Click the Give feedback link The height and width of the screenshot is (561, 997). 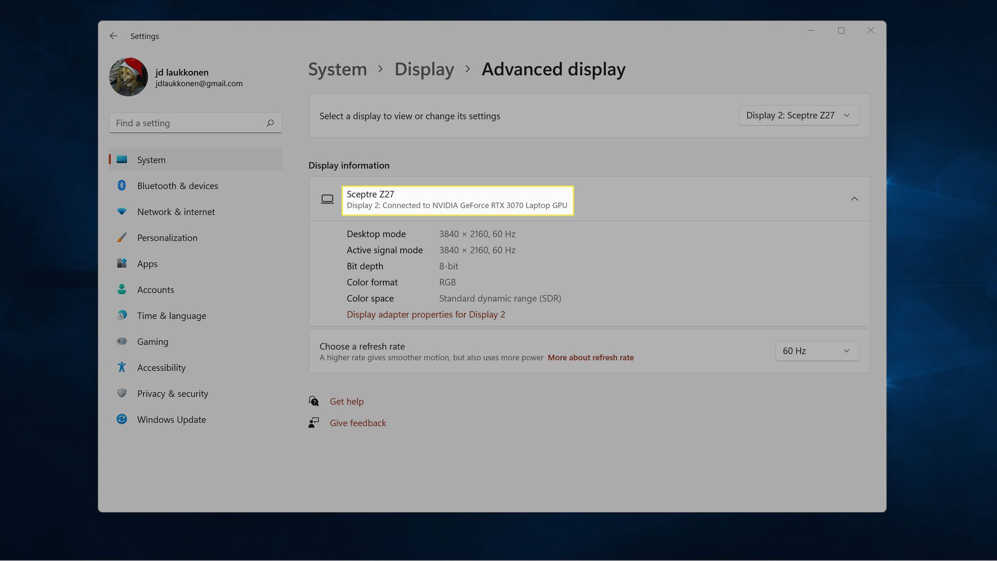358,423
